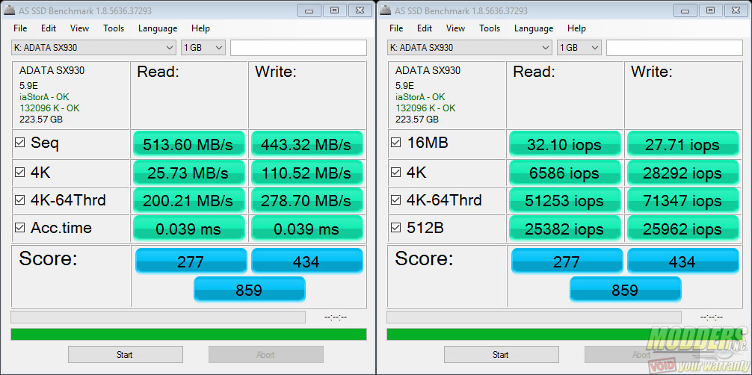Toggle the 4K checkbox in left window
752x375 pixels.
point(19,172)
